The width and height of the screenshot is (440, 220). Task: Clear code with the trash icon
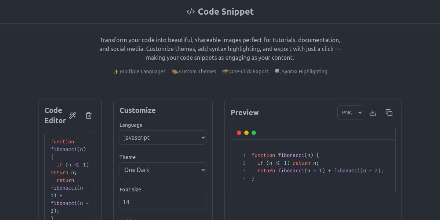click(x=89, y=115)
